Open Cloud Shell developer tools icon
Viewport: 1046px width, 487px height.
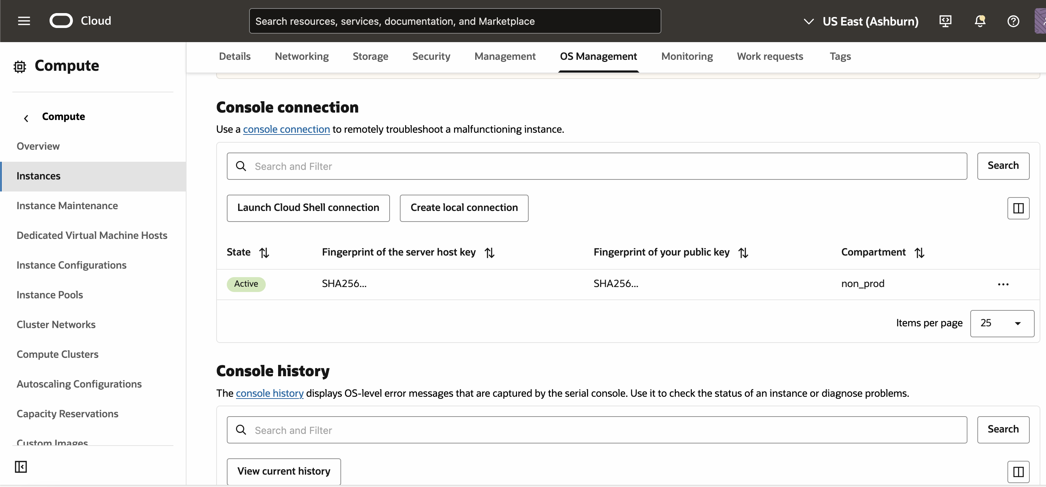945,21
